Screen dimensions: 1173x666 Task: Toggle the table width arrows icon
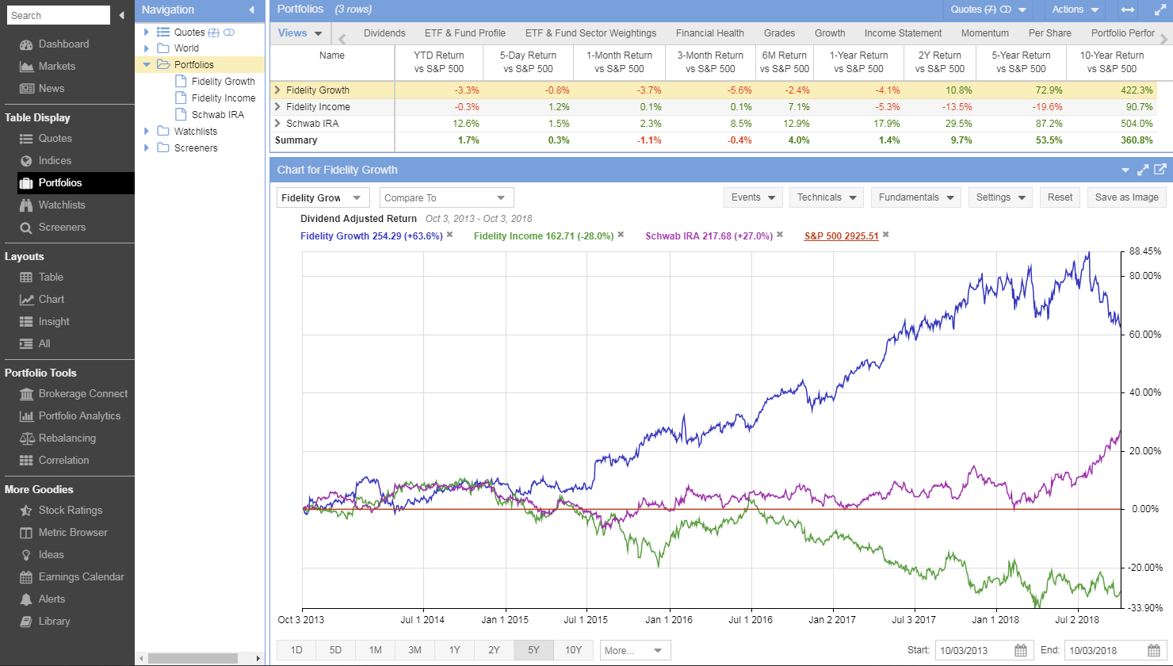click(x=1127, y=10)
